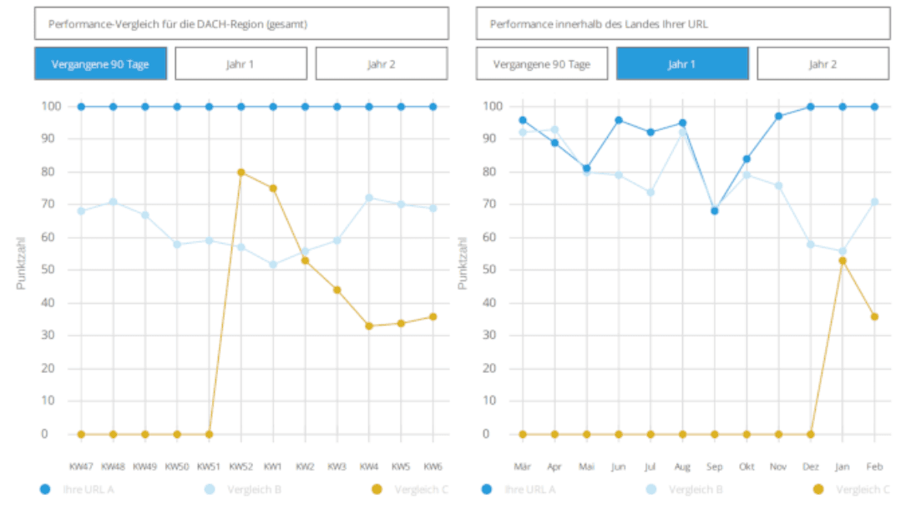Click the 'Performance-Vergleich für die DACH-Region' title box
This screenshot has height=509, width=901.
point(240,24)
